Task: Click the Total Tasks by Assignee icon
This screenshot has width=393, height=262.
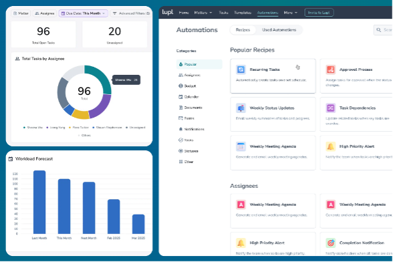Action: 17,59
